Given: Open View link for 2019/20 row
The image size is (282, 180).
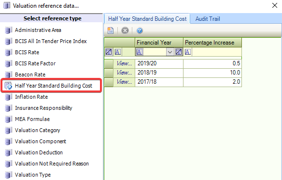Looking at the screenshot, I should (124, 63).
